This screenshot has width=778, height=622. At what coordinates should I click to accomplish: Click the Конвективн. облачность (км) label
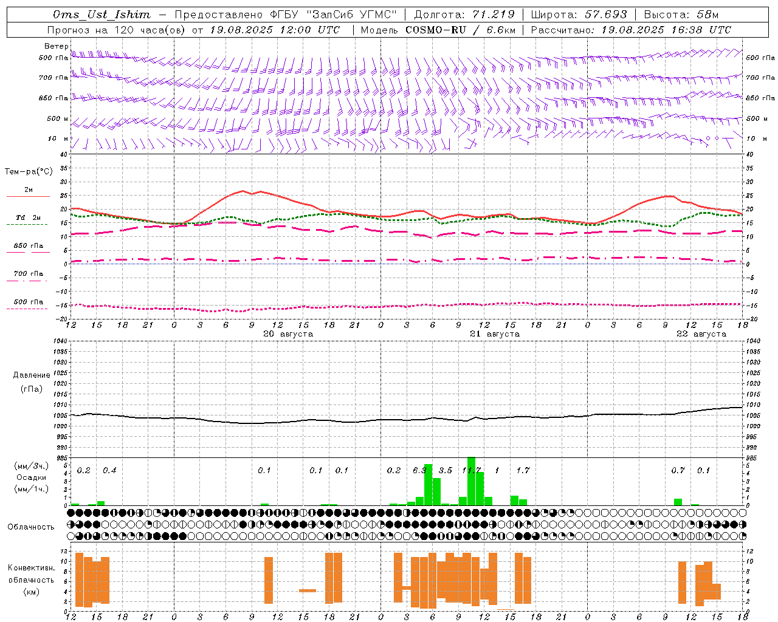coord(31,579)
